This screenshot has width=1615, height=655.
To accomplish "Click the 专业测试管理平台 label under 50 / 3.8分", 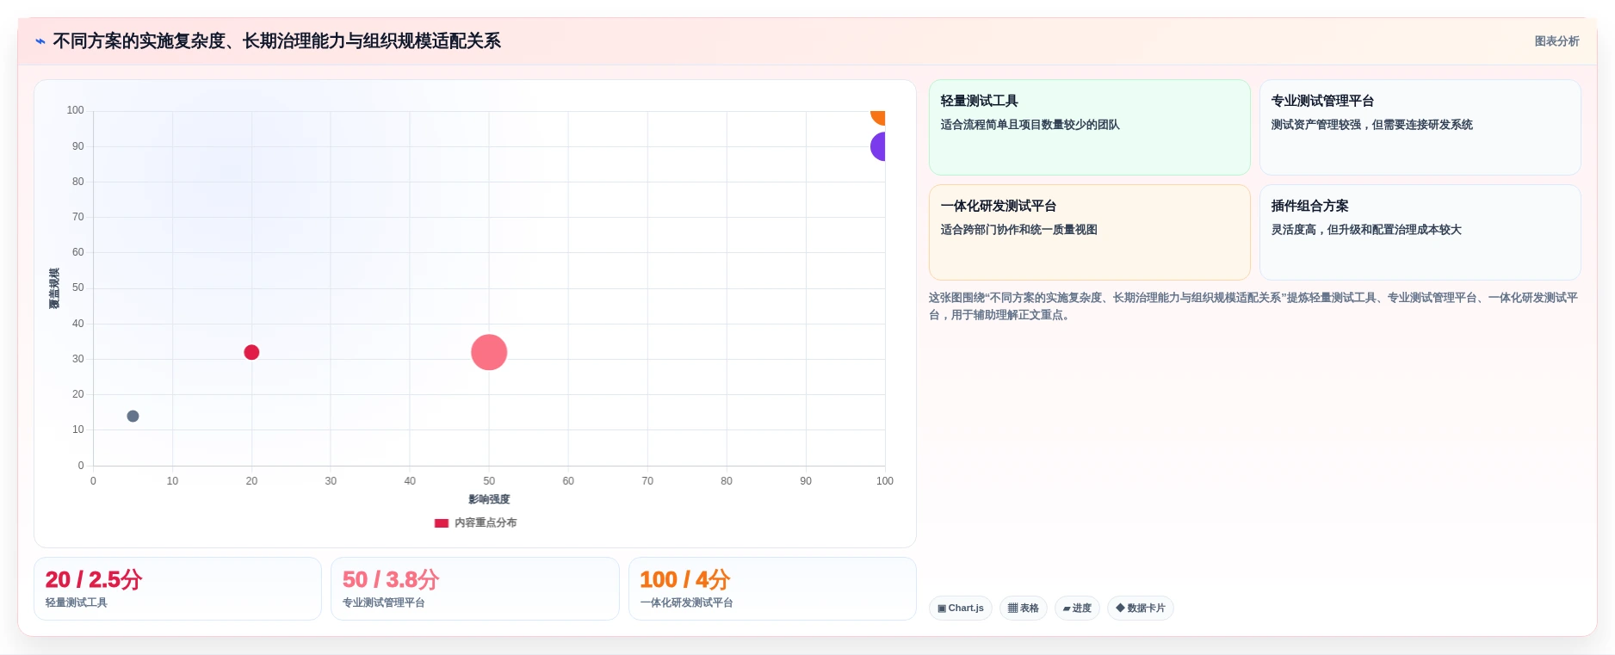I will pyautogui.click(x=384, y=602).
